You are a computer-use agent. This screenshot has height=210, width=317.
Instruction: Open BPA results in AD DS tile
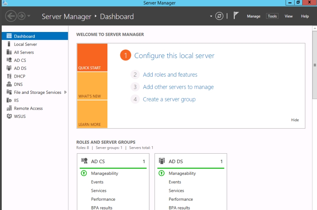pyautogui.click(x=179, y=208)
